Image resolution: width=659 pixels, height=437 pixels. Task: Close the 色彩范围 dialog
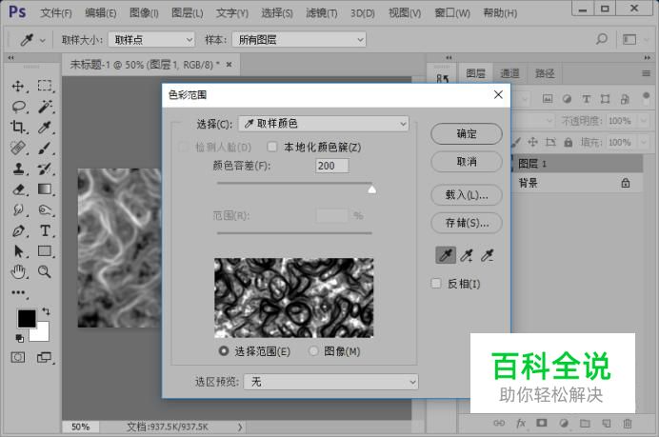[x=498, y=94]
